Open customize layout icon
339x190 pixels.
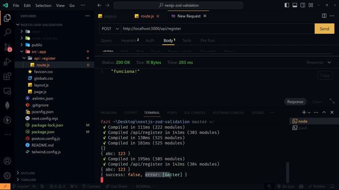(x=311, y=5)
